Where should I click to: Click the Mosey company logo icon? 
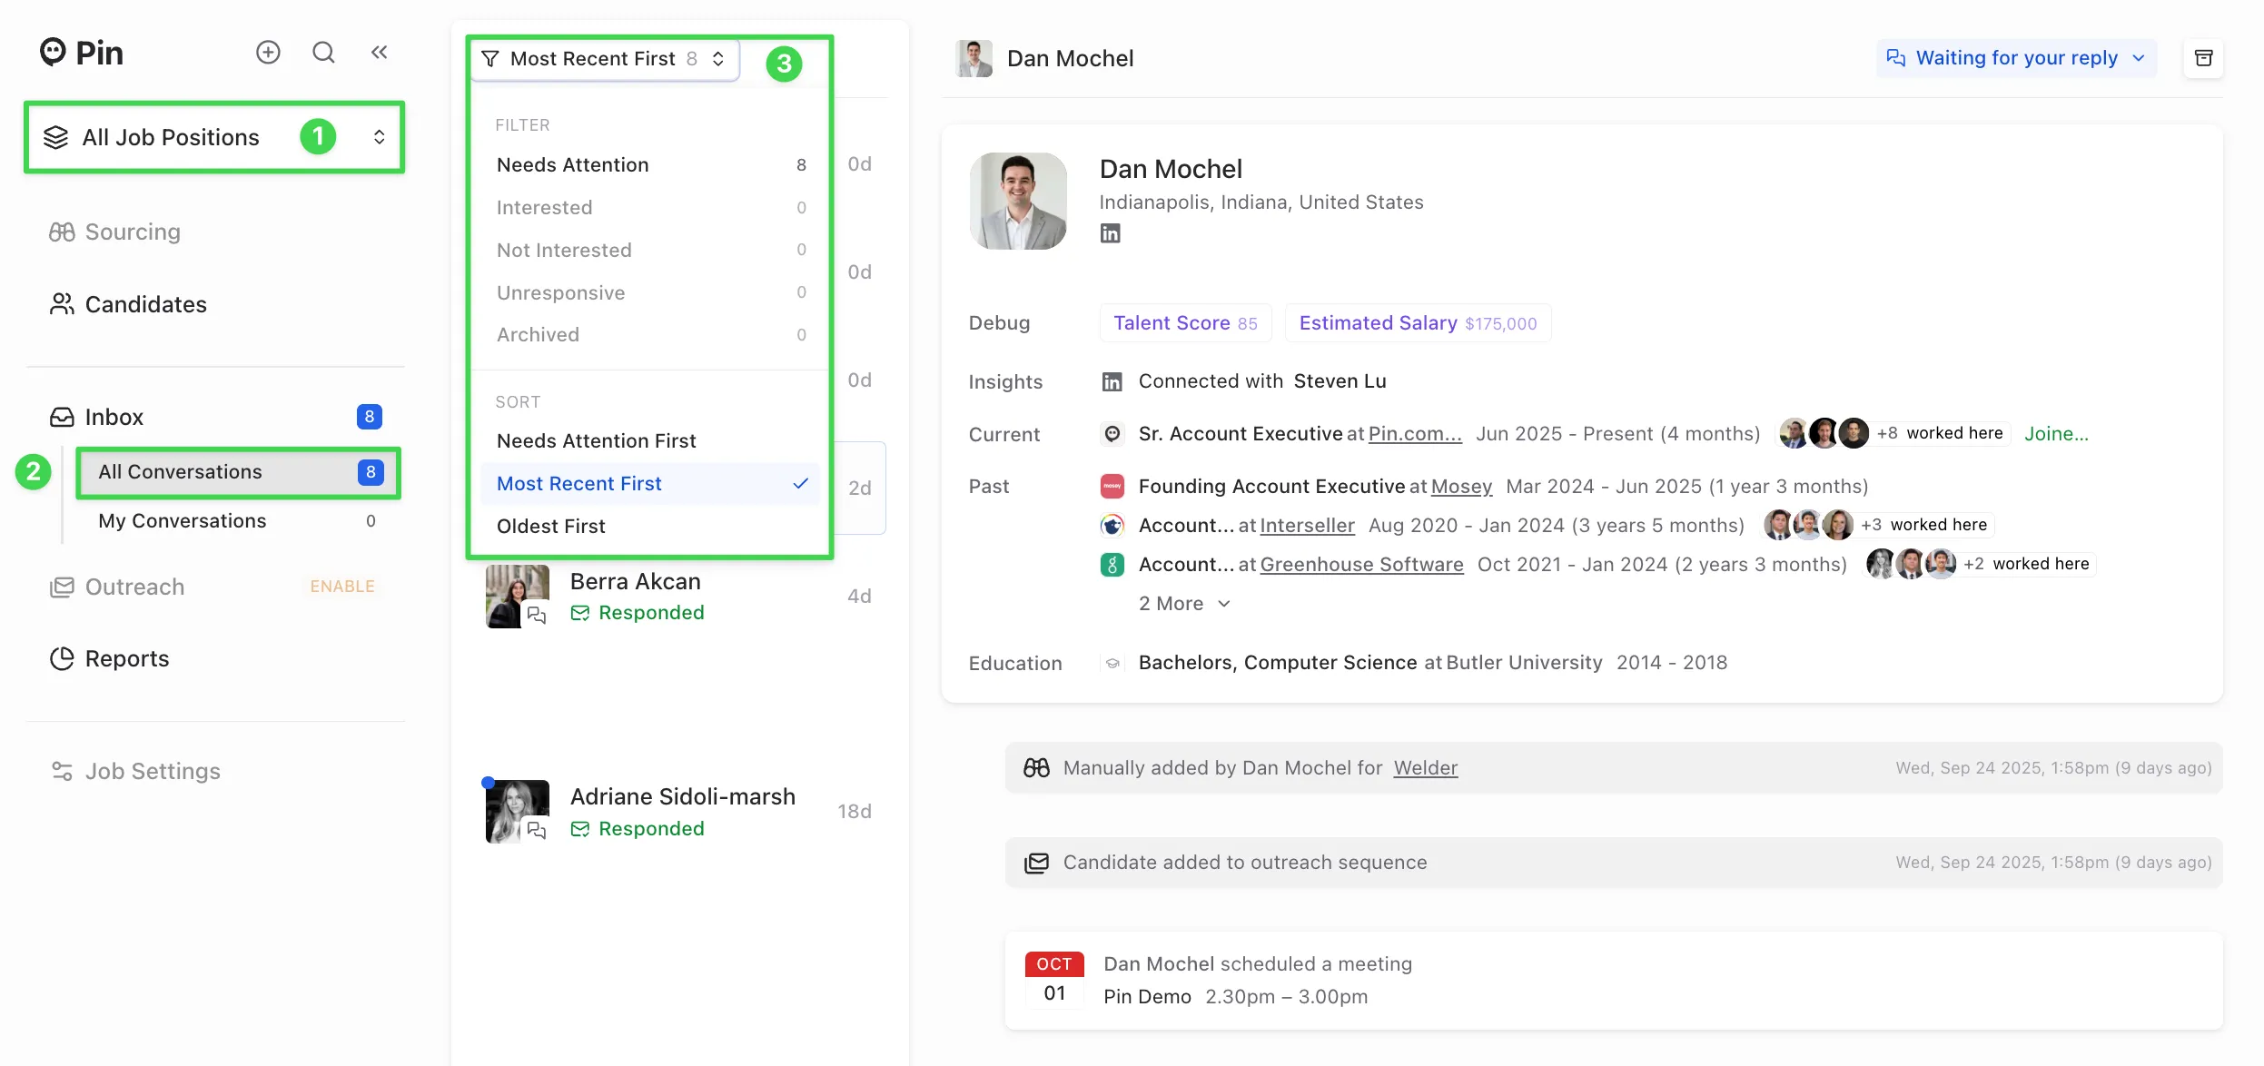pyautogui.click(x=1112, y=487)
